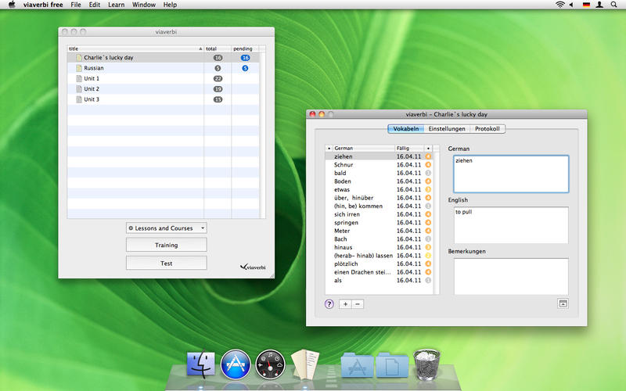The height and width of the screenshot is (391, 626).
Task: Select vocabulary entry Boden
Action: pos(379,181)
